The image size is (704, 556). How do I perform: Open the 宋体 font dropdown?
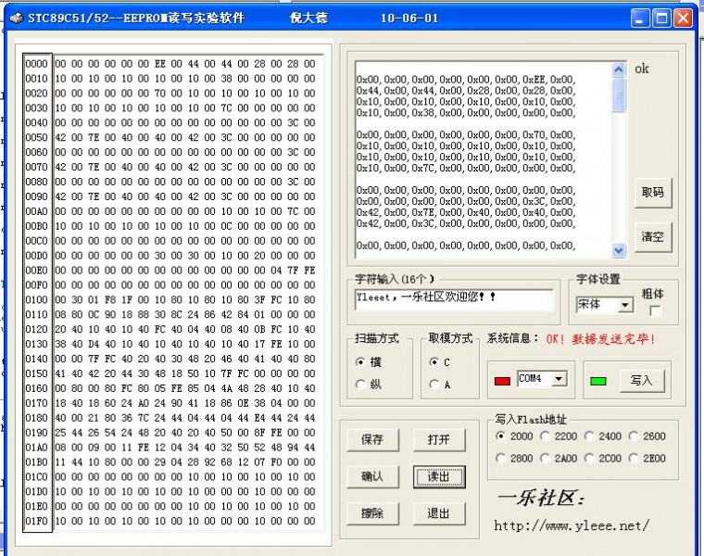(625, 305)
